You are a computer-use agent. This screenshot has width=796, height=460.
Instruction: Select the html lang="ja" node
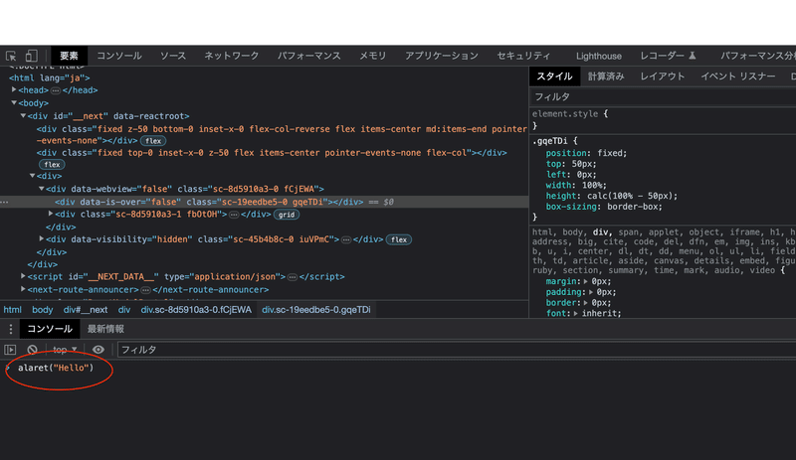click(x=49, y=78)
